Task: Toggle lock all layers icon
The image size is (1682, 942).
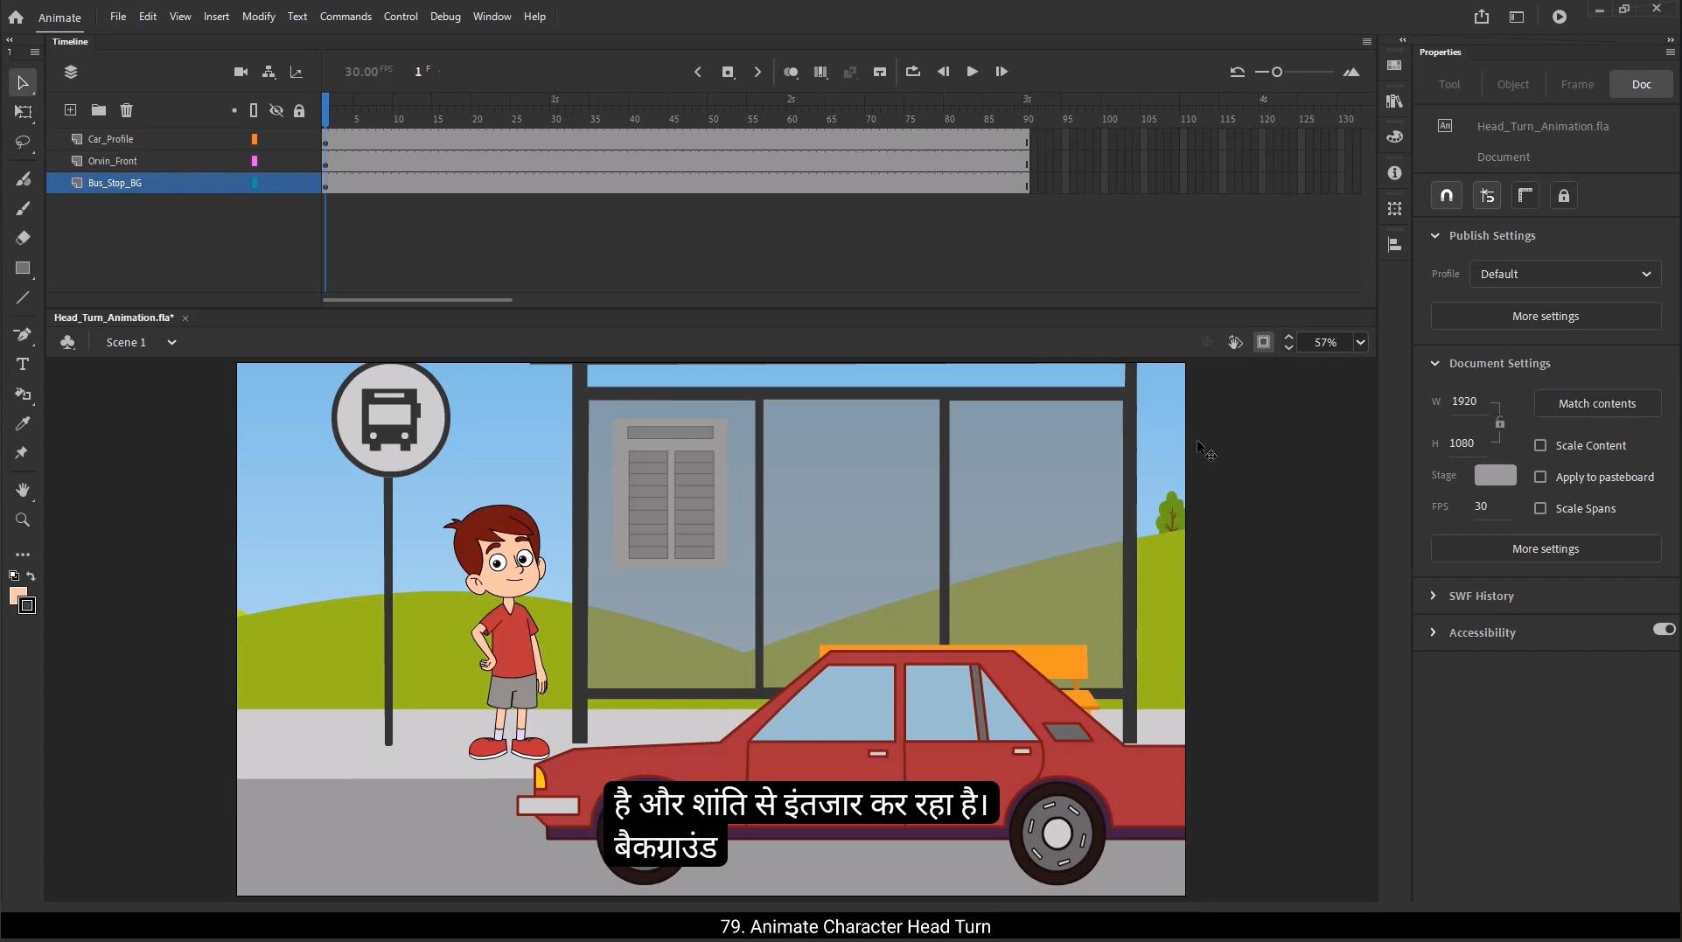Action: tap(299, 110)
